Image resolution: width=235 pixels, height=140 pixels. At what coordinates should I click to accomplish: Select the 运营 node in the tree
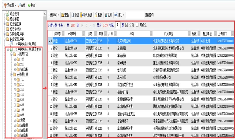coord(23,120)
